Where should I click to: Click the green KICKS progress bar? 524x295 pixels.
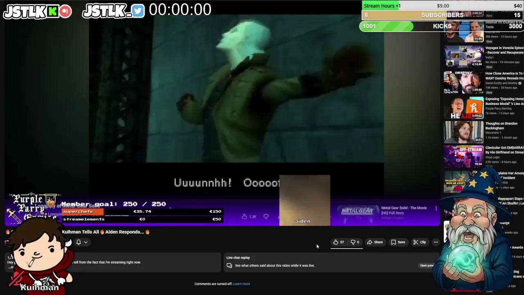point(386,26)
